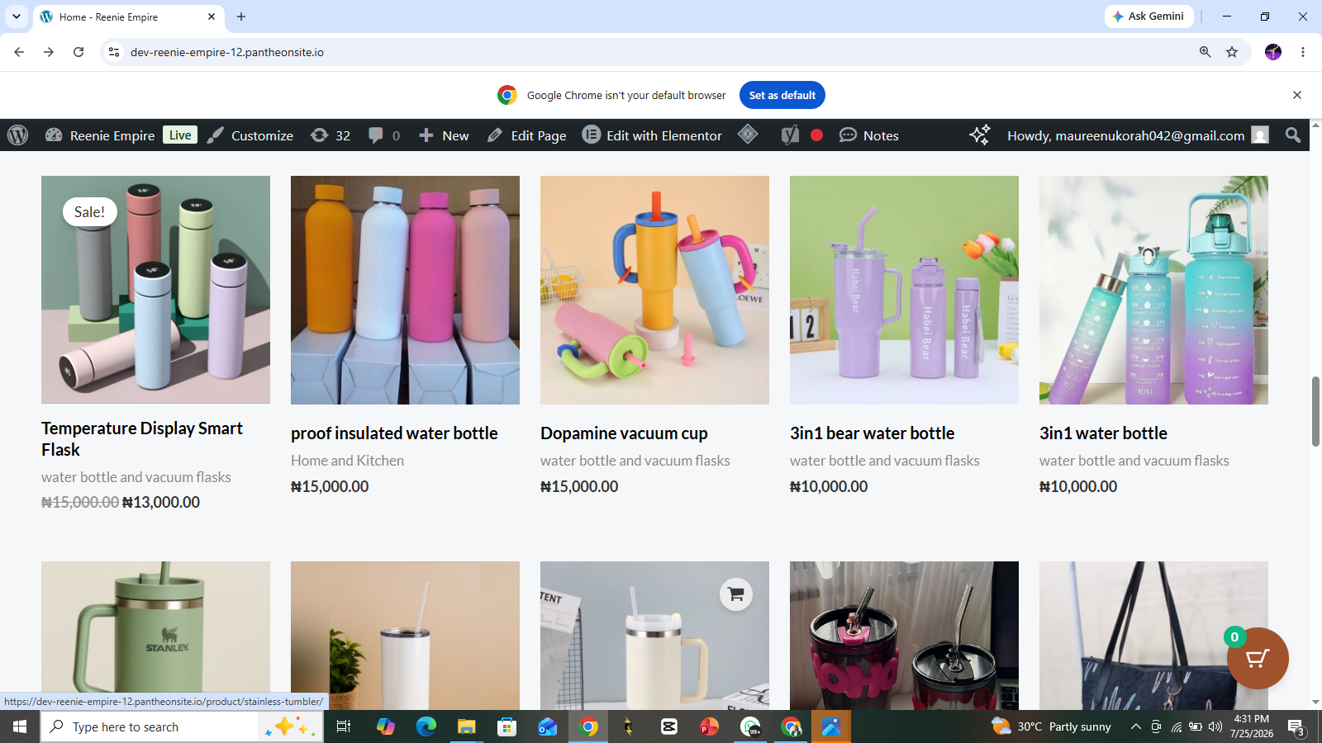Click the Ask Gemini button
Screen dimensions: 1322x743
pos(1148,17)
